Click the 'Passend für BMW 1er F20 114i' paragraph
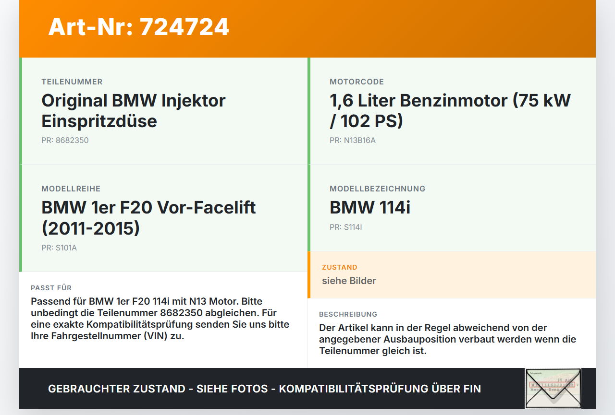 click(x=160, y=319)
